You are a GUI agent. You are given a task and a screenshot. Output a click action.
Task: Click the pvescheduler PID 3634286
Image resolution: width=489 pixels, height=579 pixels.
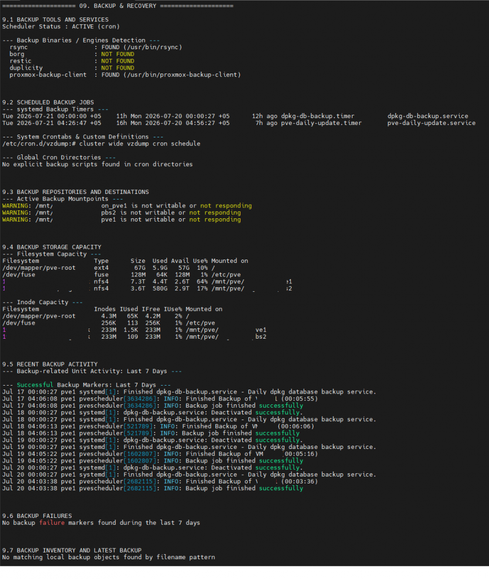click(140, 399)
